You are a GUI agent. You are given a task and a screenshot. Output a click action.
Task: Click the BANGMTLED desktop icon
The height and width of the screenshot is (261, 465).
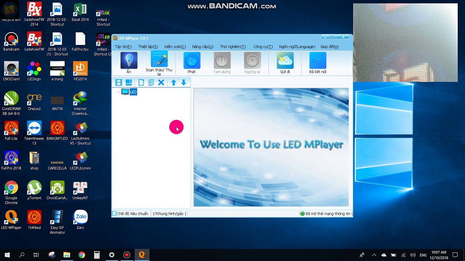tap(57, 131)
